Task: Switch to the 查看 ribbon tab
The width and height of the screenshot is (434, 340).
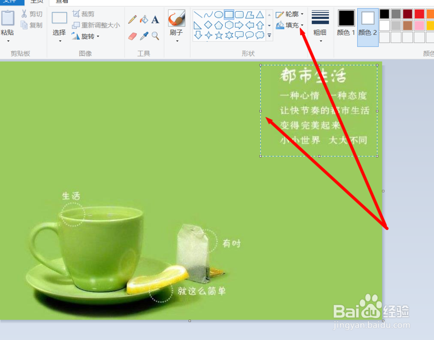Action: pos(61,2)
